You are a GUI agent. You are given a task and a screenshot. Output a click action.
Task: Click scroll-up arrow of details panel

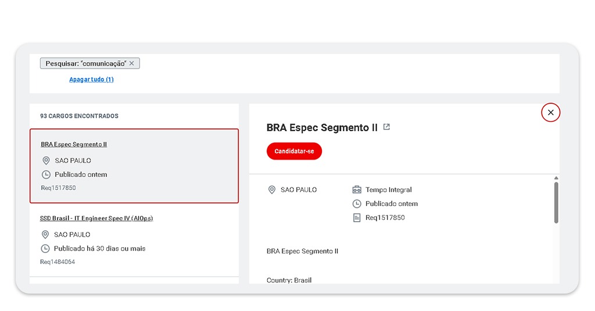coord(556,178)
